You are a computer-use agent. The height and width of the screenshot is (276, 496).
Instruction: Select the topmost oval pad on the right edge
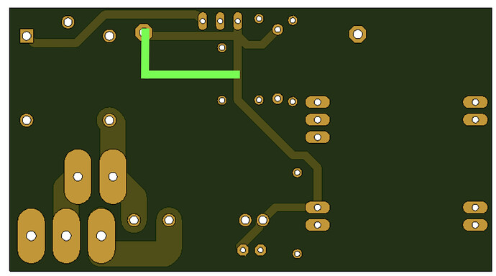click(x=475, y=102)
